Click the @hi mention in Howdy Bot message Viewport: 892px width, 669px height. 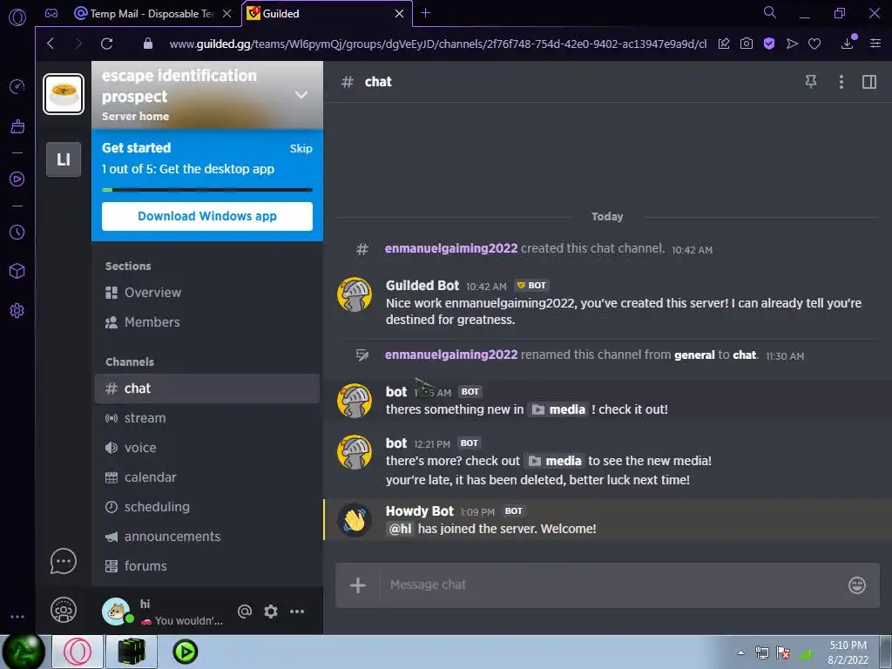(400, 529)
